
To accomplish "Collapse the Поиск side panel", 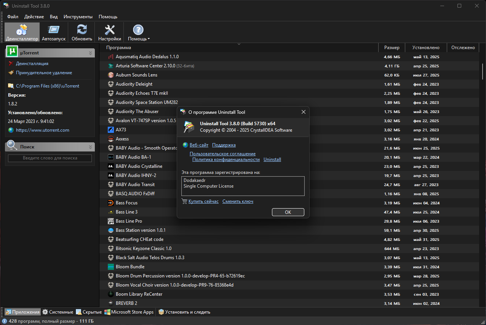I will point(90,147).
